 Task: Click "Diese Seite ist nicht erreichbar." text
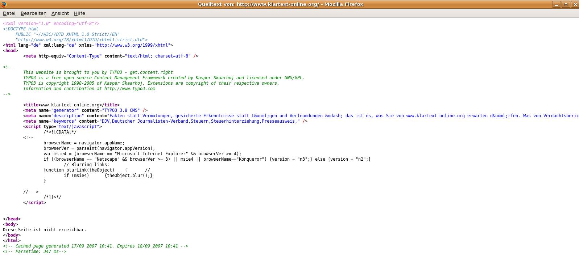pyautogui.click(x=45, y=230)
